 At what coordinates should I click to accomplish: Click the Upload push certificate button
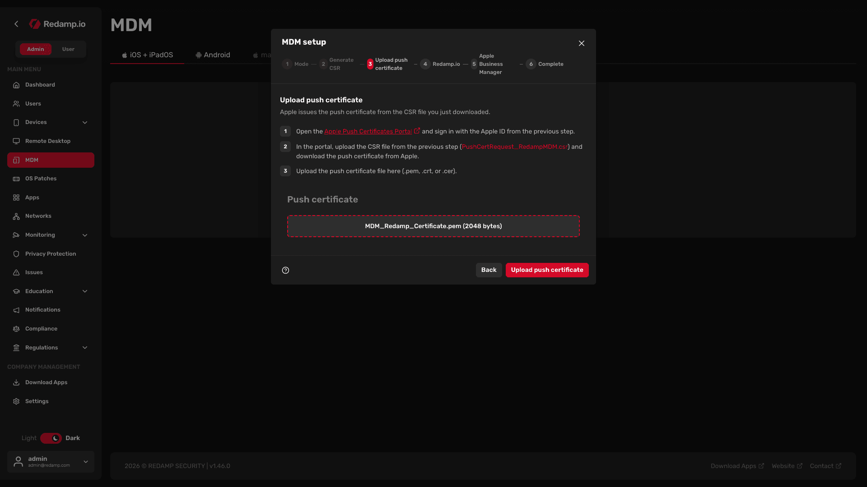[x=547, y=270]
